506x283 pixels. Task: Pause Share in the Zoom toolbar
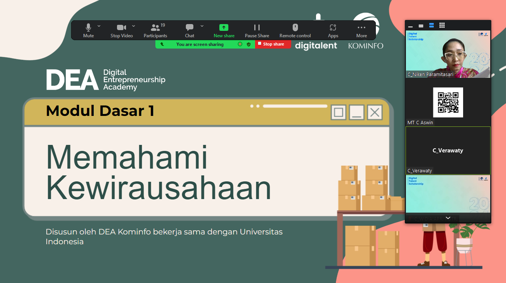[x=257, y=30]
